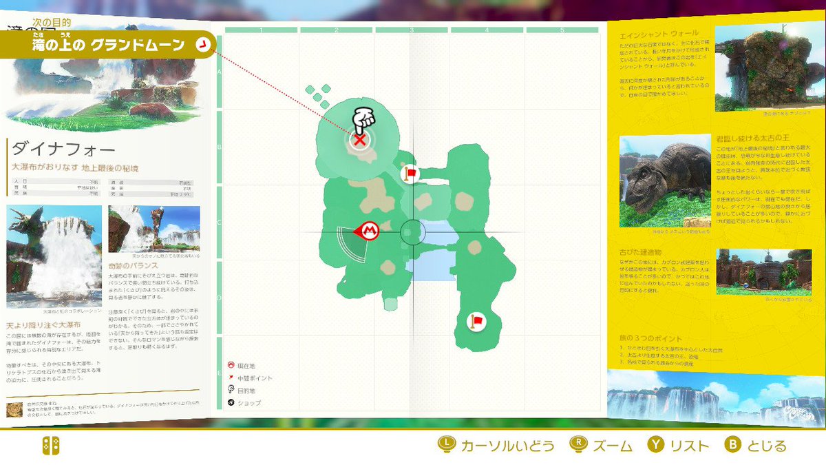Viewport: 826px width, 465px height.
Task: Select the northern checkpoint flag on the map
Action: pyautogui.click(x=410, y=174)
